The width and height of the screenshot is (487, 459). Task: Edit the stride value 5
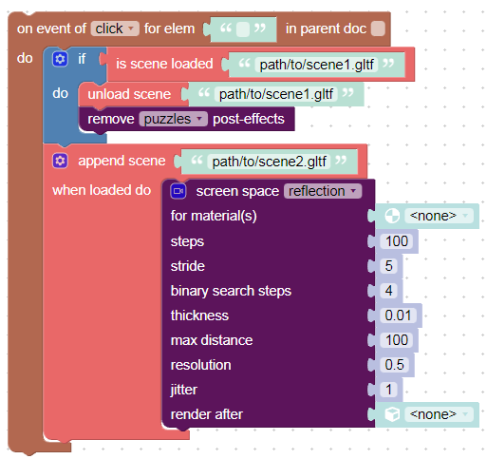point(388,266)
